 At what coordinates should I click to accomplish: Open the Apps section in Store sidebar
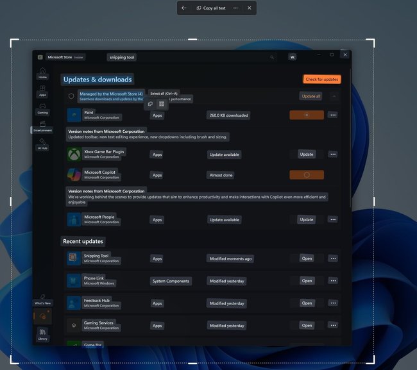pos(42,91)
